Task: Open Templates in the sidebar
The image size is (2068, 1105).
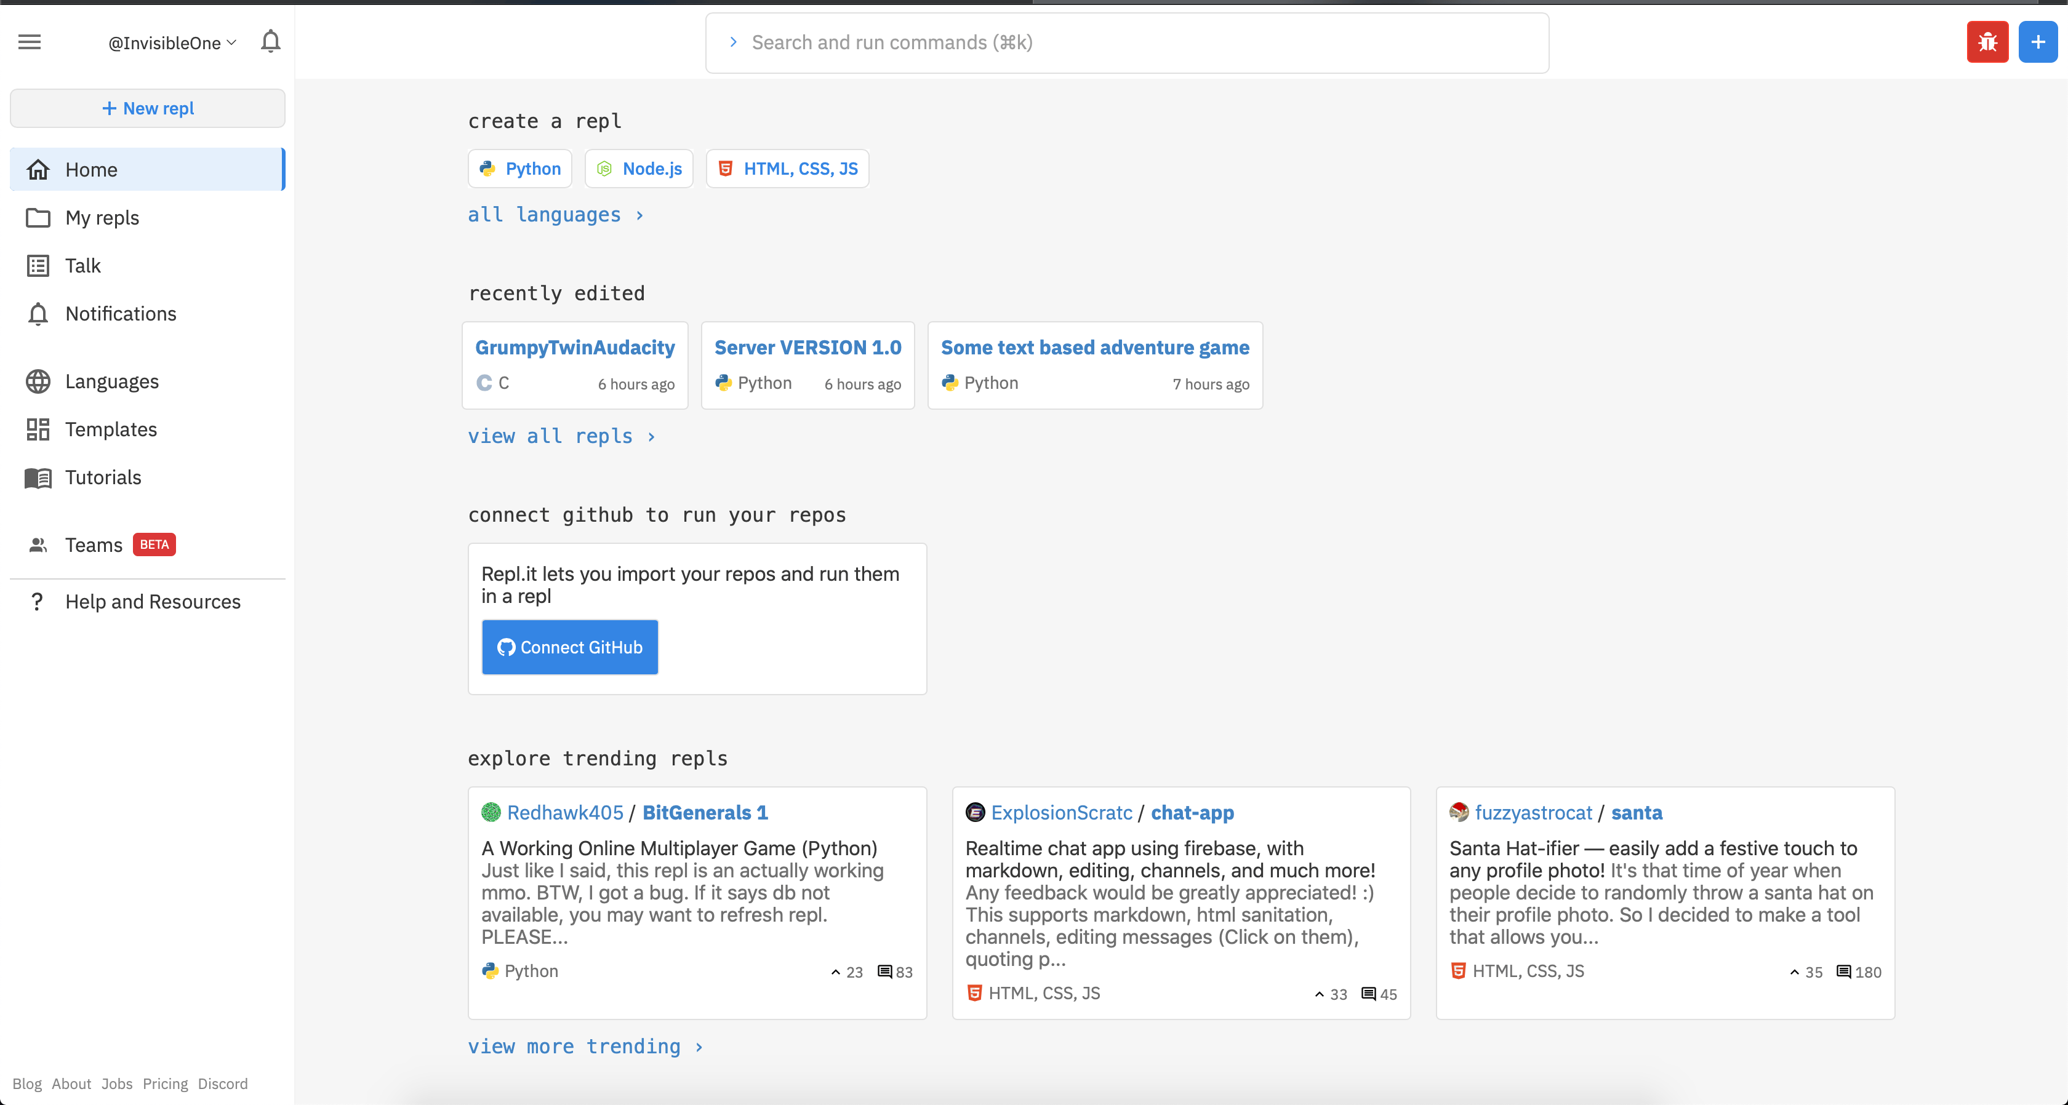Action: click(x=148, y=429)
